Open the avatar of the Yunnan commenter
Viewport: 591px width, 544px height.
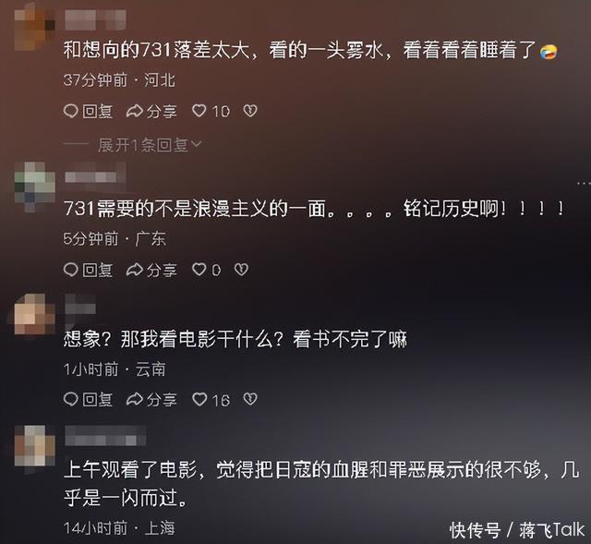click(34, 314)
